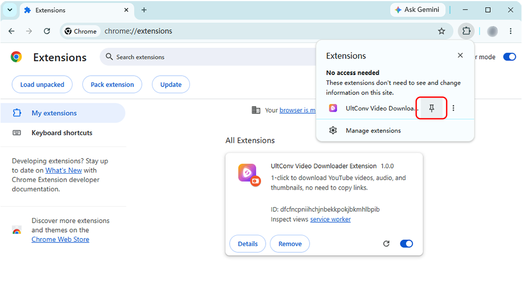Open a new tab with plus button

(x=144, y=10)
